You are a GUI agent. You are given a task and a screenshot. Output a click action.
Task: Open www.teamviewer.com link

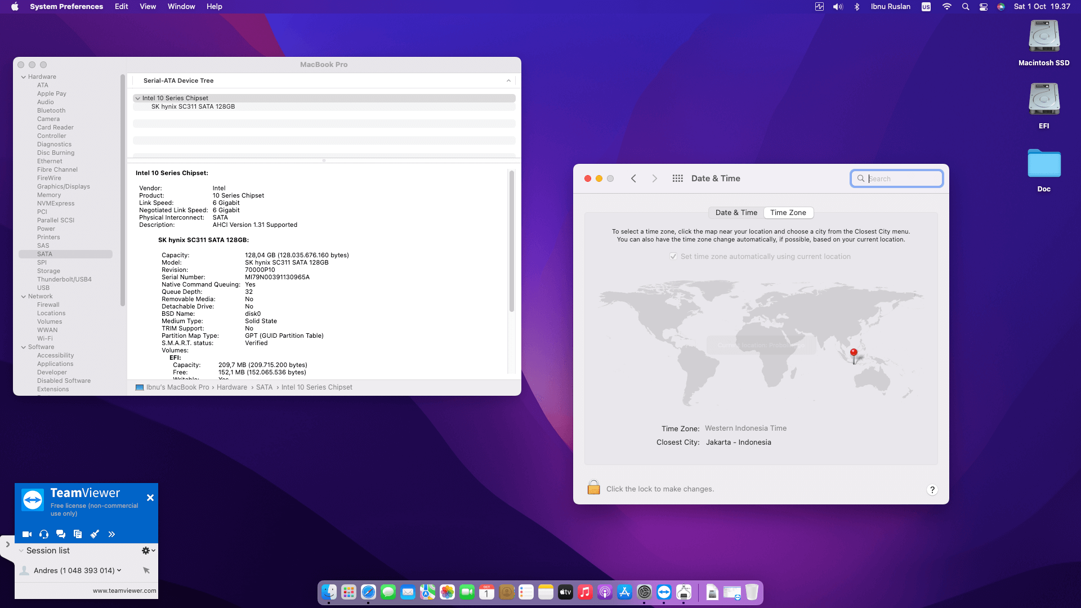(x=124, y=591)
